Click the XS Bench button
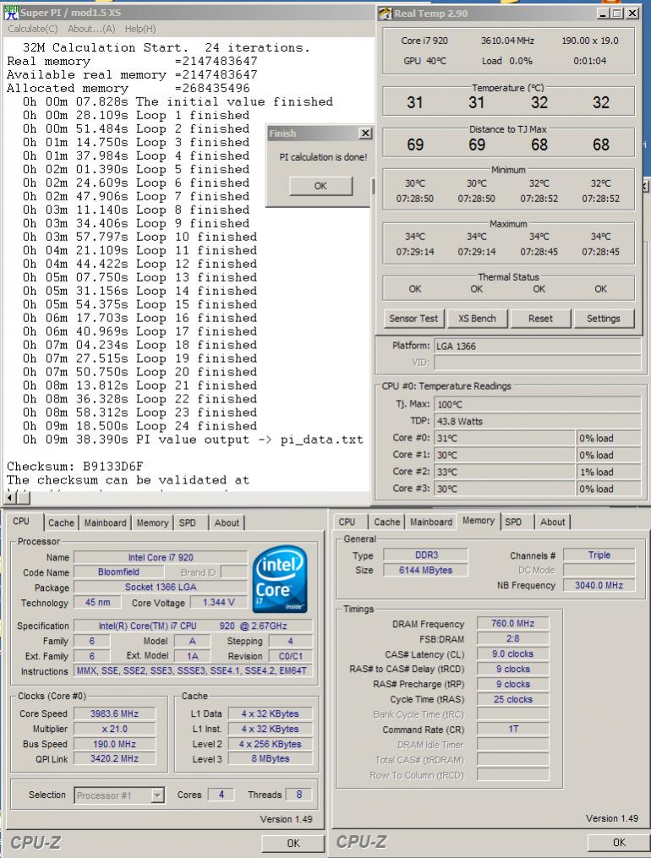 (x=477, y=319)
